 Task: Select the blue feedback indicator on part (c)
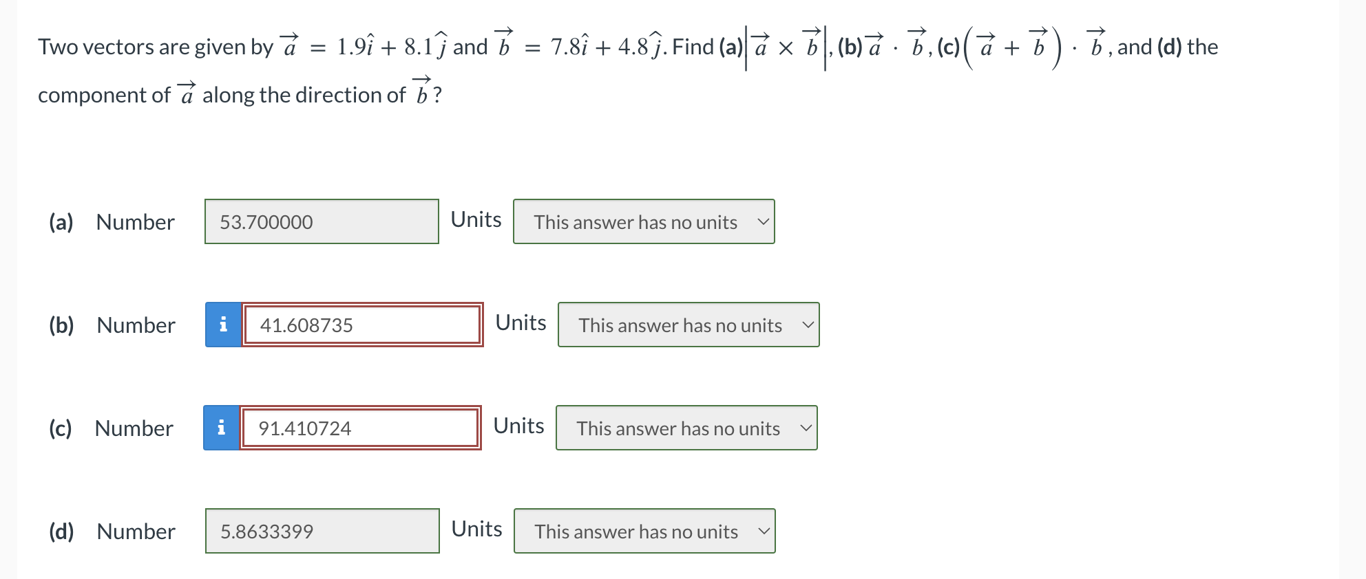pyautogui.click(x=222, y=428)
